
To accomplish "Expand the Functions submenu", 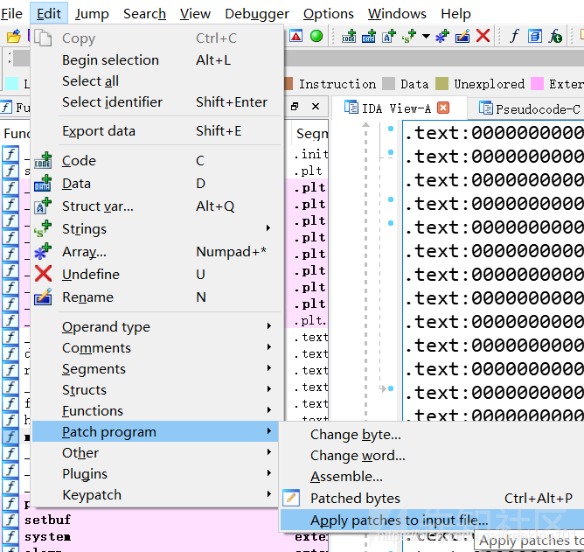I will tap(156, 411).
